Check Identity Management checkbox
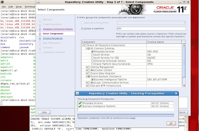This screenshot has height=131, width=199. pos(89,67)
